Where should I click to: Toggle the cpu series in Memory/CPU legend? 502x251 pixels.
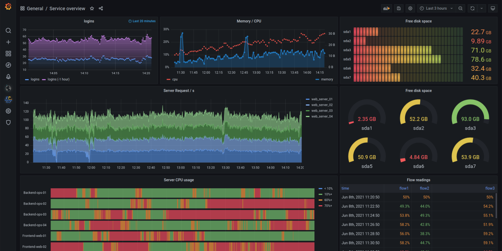tap(175, 79)
